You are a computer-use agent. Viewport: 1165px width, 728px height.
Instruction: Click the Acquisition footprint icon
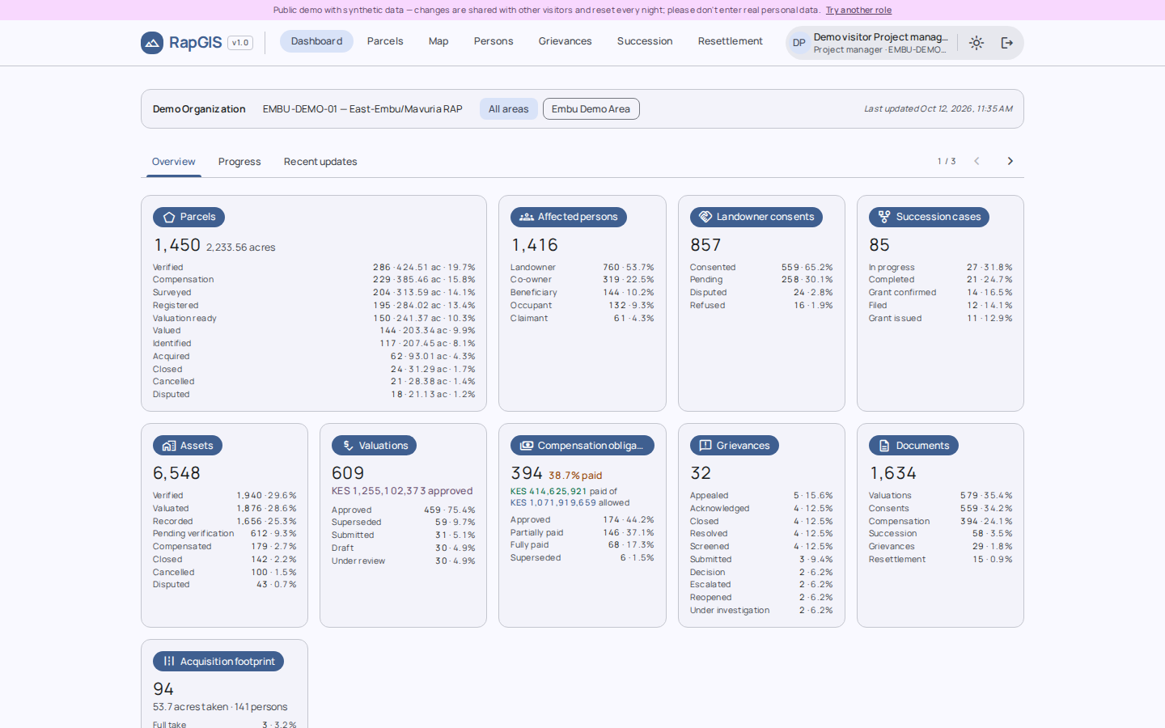(x=169, y=662)
